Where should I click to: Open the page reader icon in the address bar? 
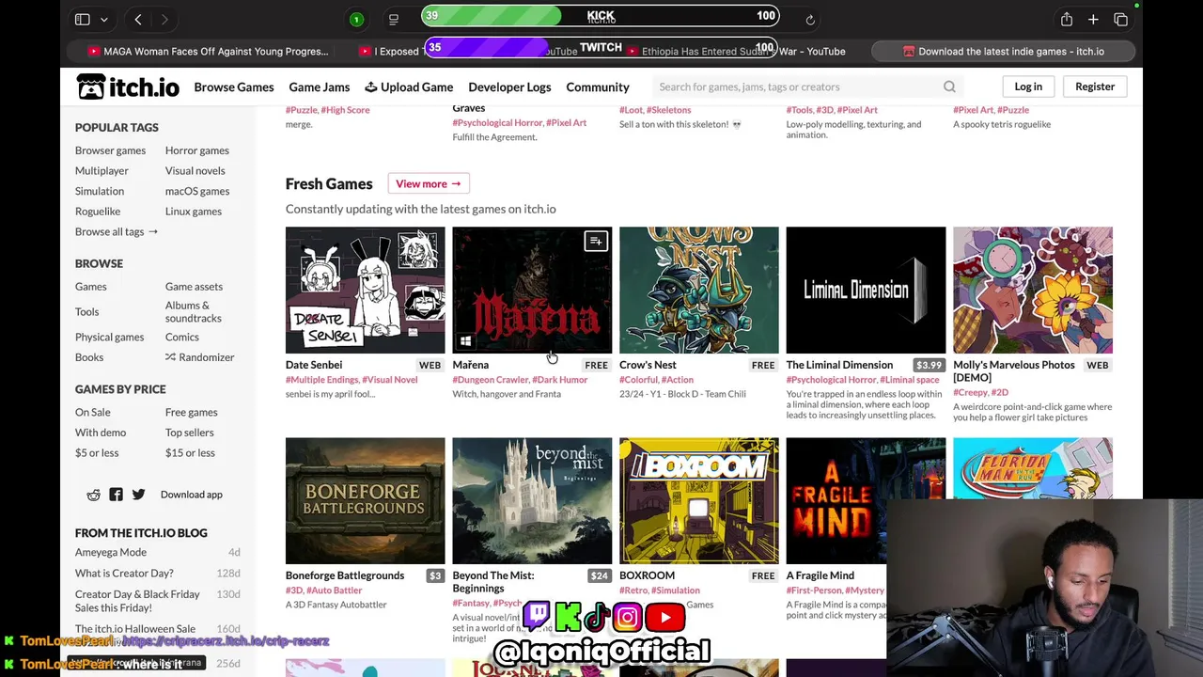pos(394,19)
